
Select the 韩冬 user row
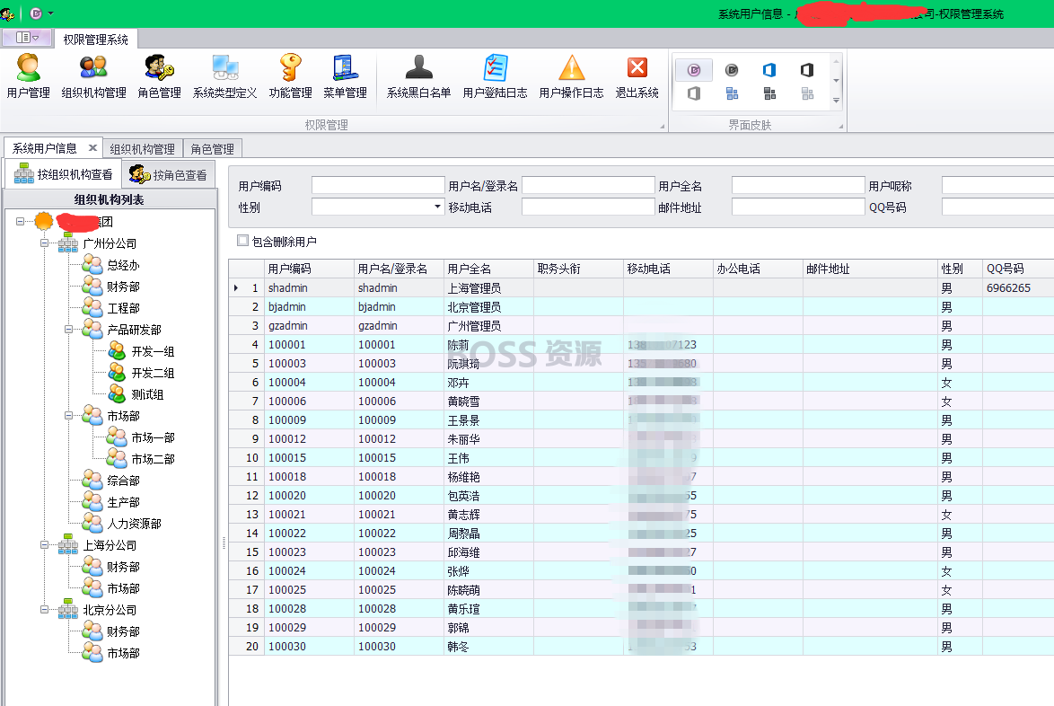click(x=641, y=646)
